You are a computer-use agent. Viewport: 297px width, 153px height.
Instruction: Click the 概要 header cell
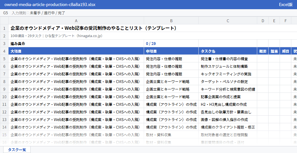point(263,51)
